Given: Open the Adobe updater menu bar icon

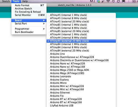Looking at the screenshot, I should coord(92,1).
